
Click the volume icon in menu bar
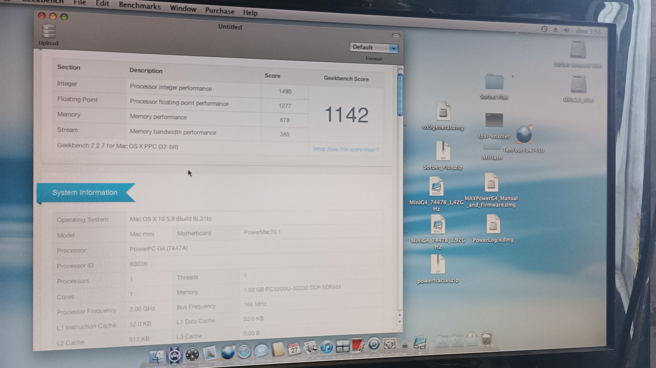point(566,30)
